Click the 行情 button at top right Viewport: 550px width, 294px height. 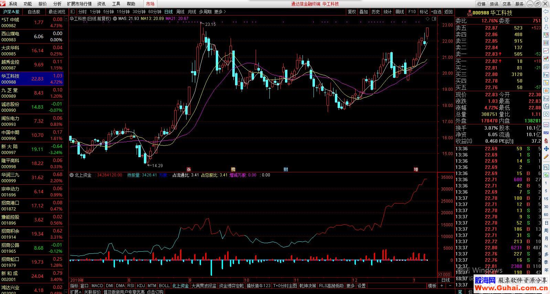(482, 4)
